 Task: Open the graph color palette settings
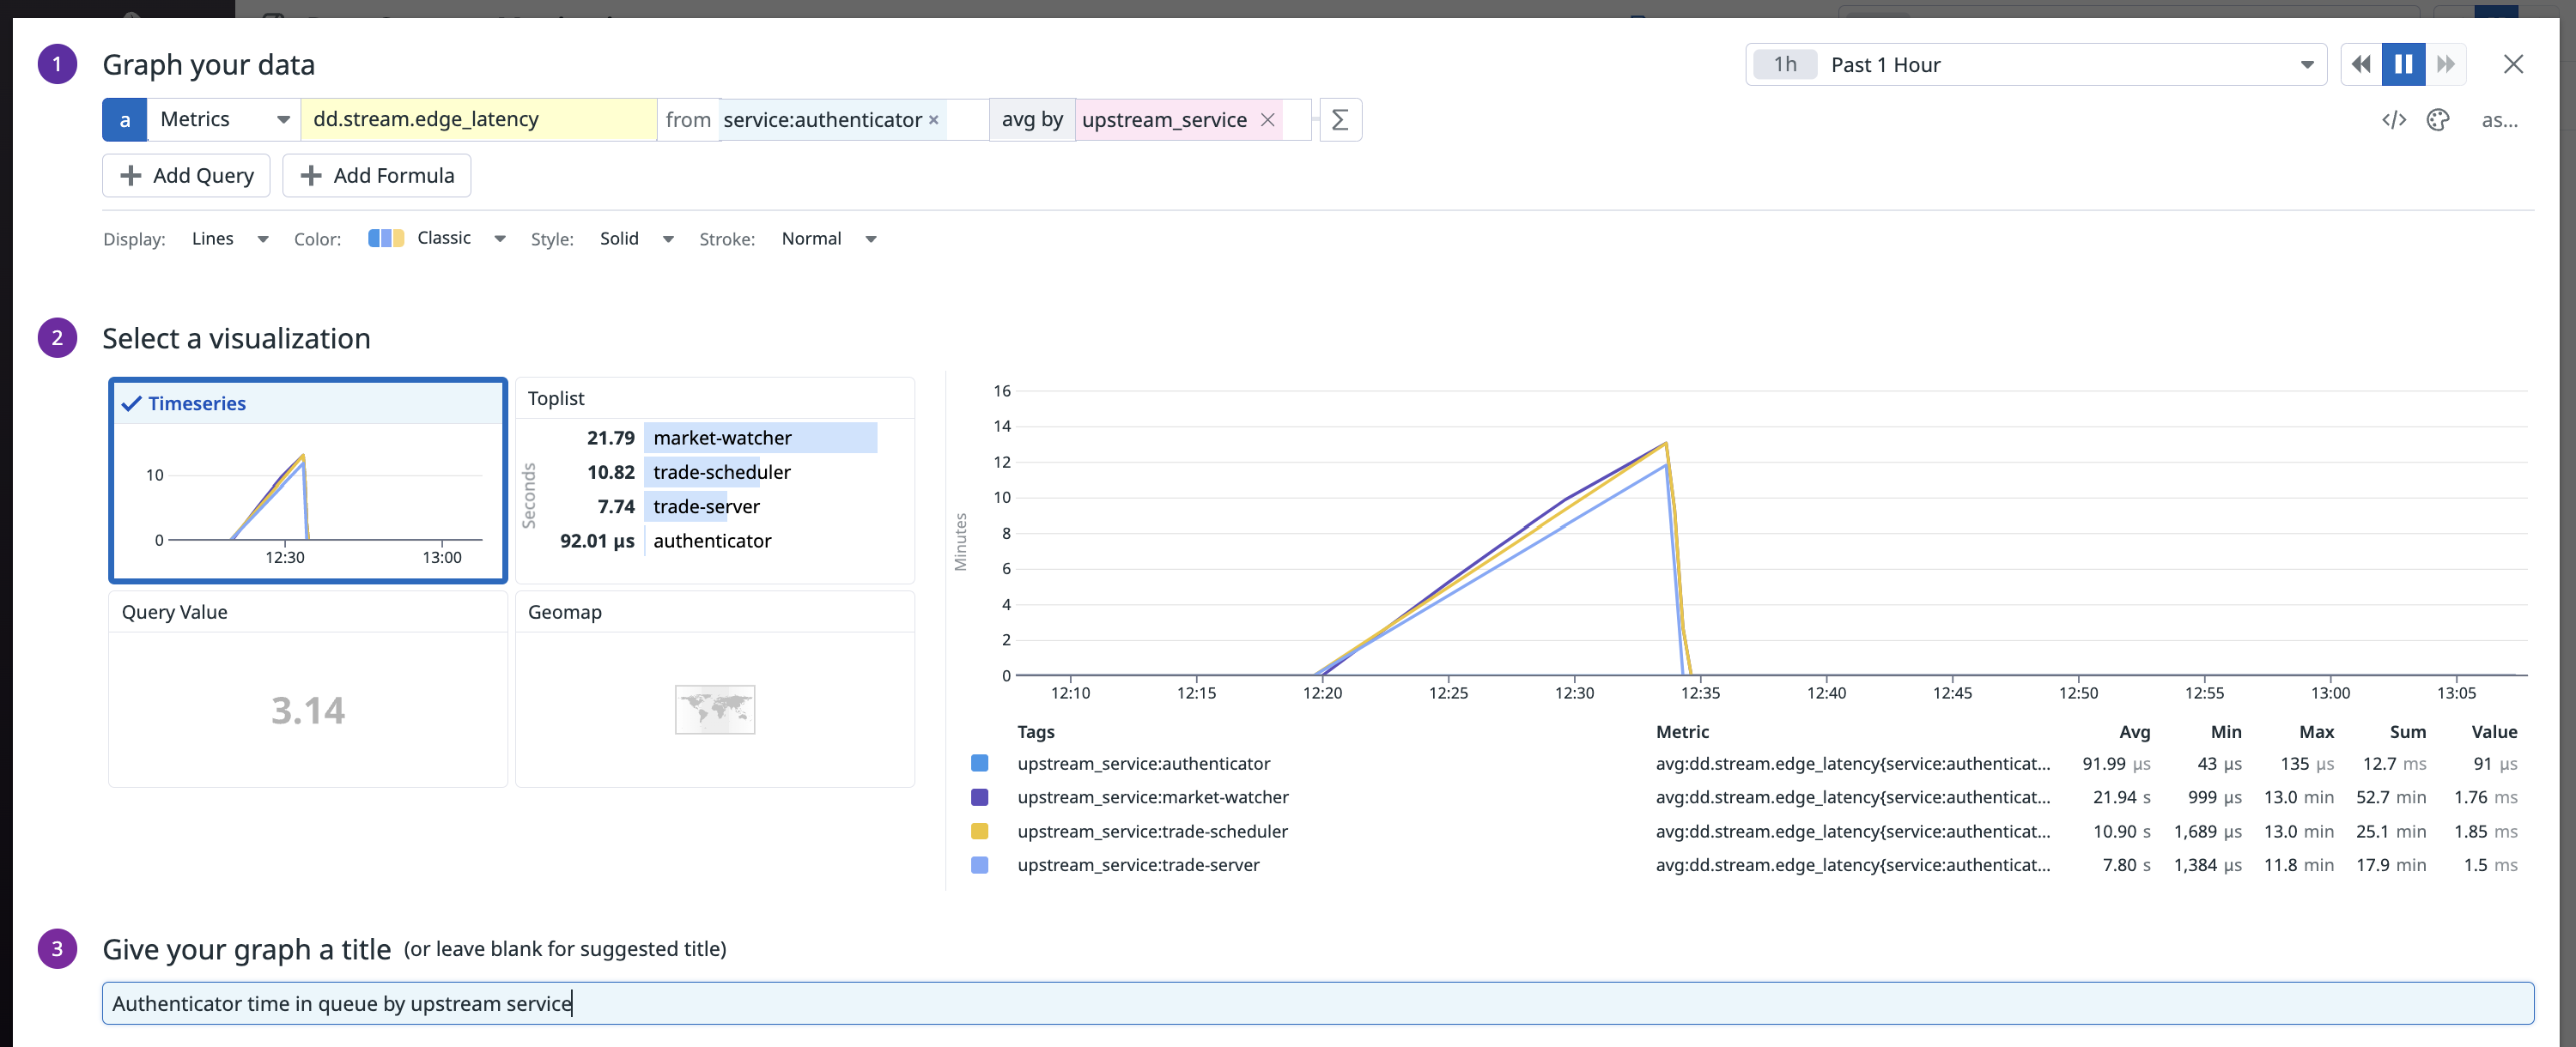click(x=2438, y=119)
